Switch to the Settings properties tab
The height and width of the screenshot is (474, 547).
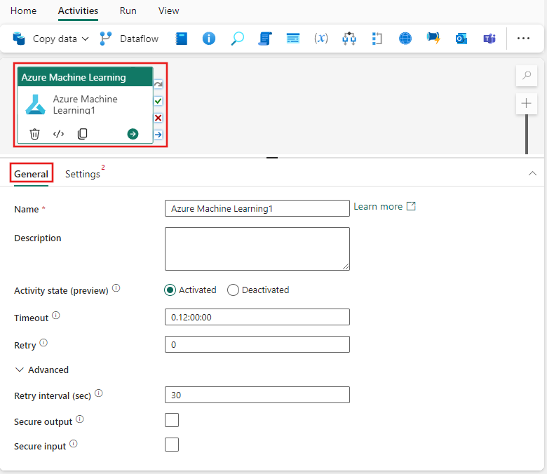[x=83, y=174]
